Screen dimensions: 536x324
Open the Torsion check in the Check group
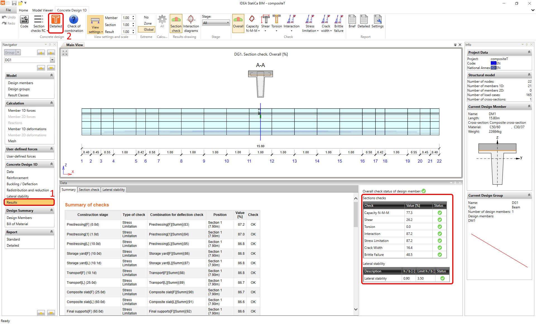click(277, 22)
